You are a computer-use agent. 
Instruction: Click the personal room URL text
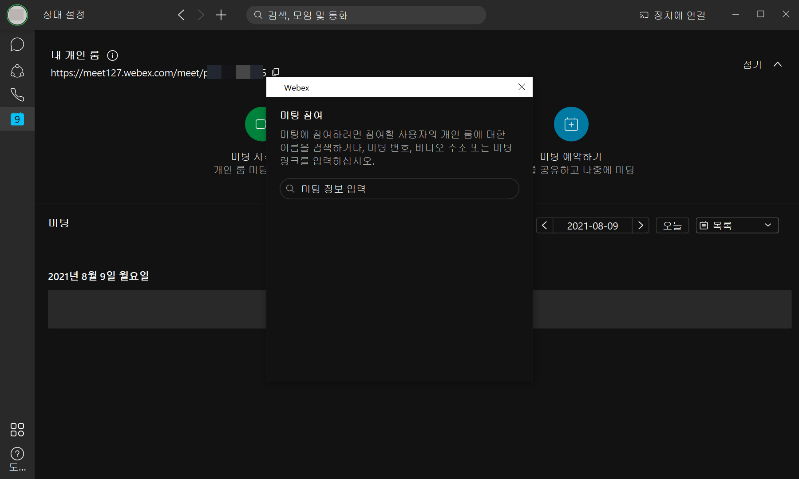point(158,72)
